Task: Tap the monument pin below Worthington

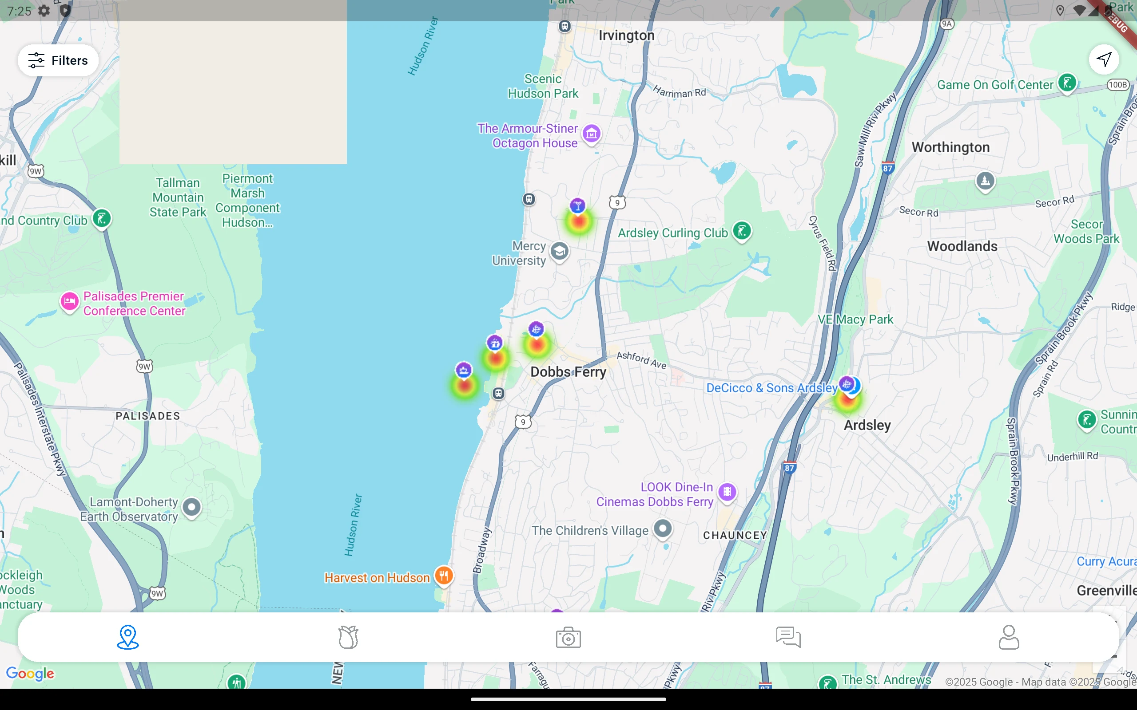Action: (x=985, y=182)
